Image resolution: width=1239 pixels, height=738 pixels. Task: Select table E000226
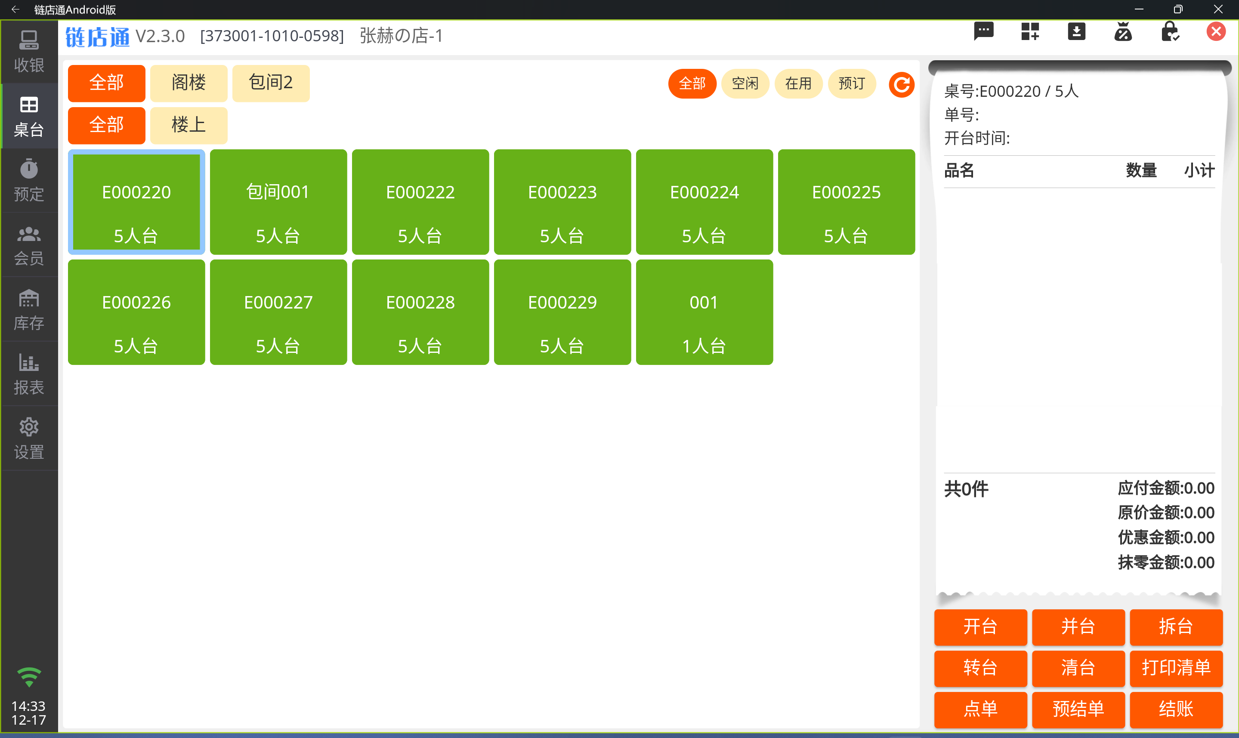[x=136, y=312]
